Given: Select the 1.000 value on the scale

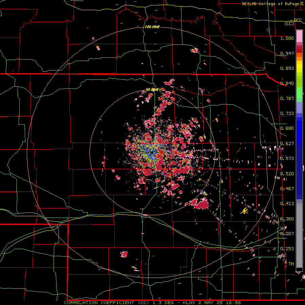Looking at the screenshot, I should [x=287, y=38].
